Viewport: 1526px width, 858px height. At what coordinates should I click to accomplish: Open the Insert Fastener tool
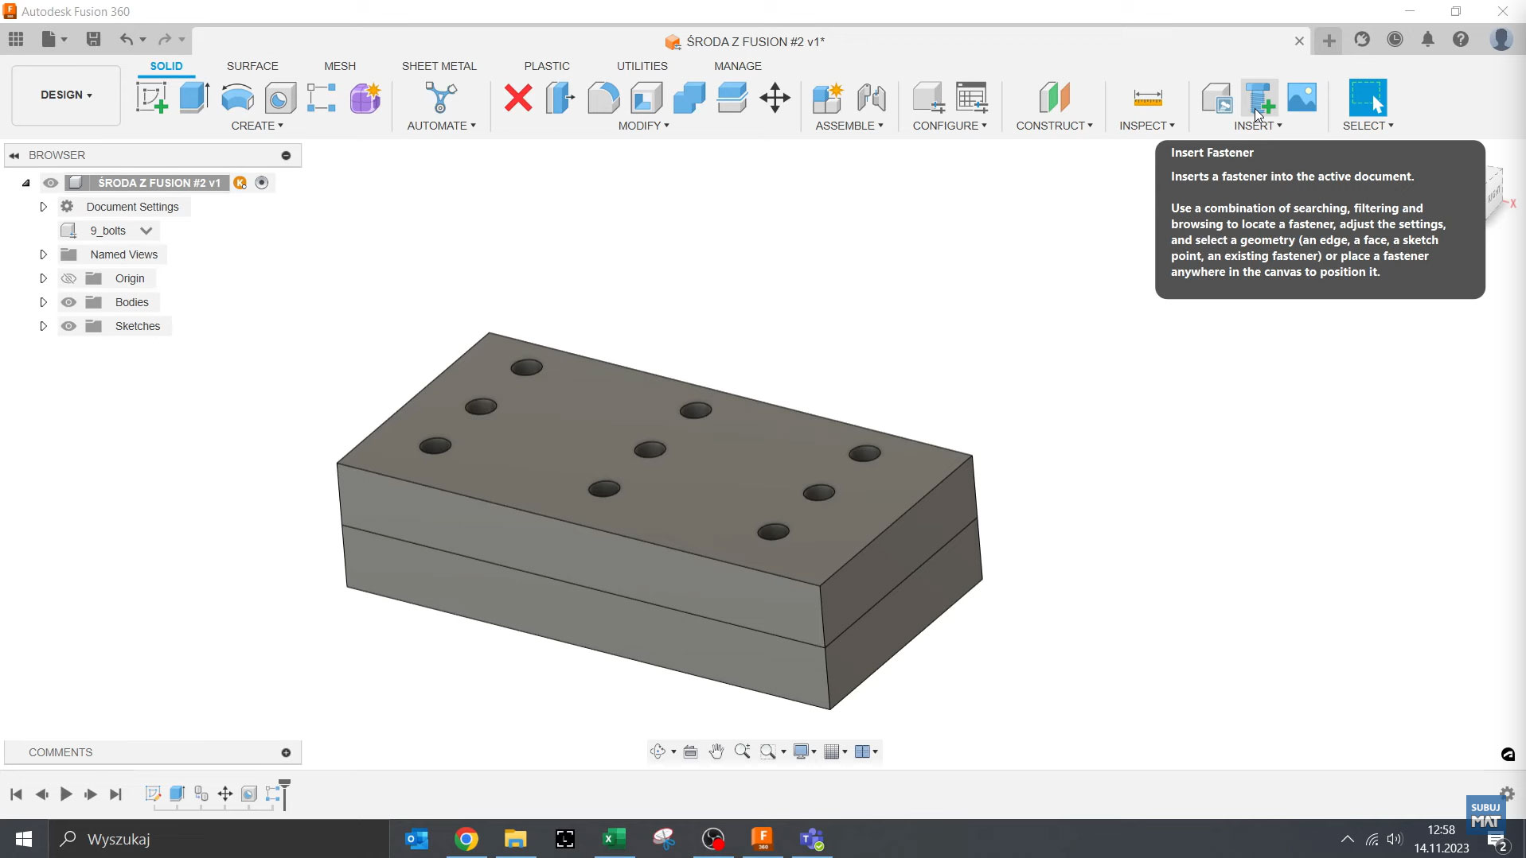[1259, 97]
